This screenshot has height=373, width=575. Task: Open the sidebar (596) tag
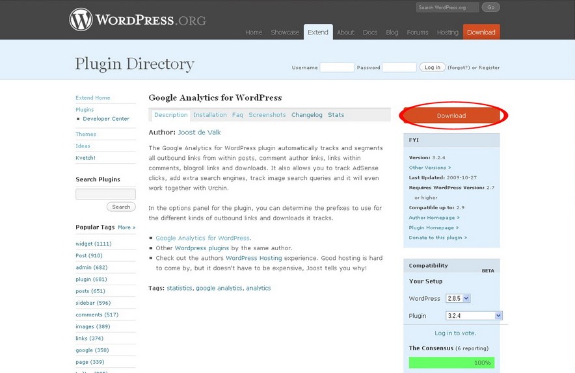coord(93,303)
